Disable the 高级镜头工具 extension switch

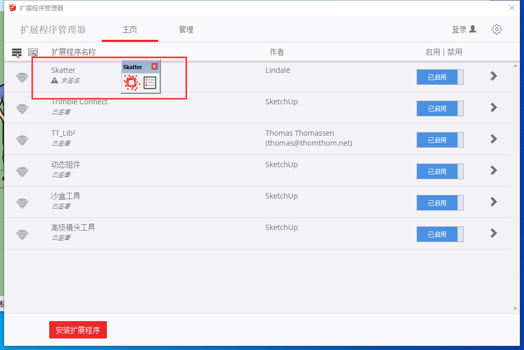(x=440, y=234)
